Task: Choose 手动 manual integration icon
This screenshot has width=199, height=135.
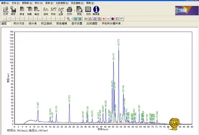Action: [53, 11]
